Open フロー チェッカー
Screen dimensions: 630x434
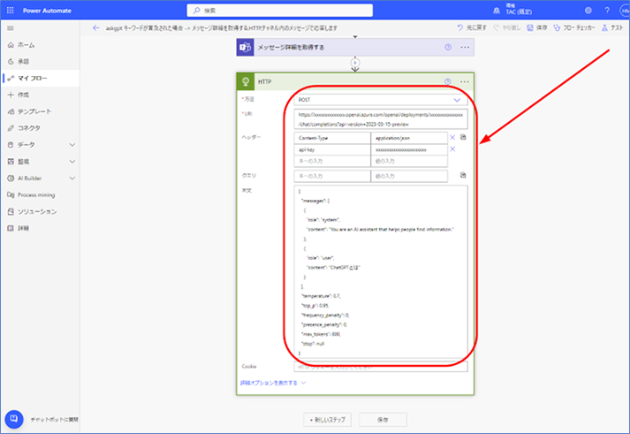pos(574,27)
